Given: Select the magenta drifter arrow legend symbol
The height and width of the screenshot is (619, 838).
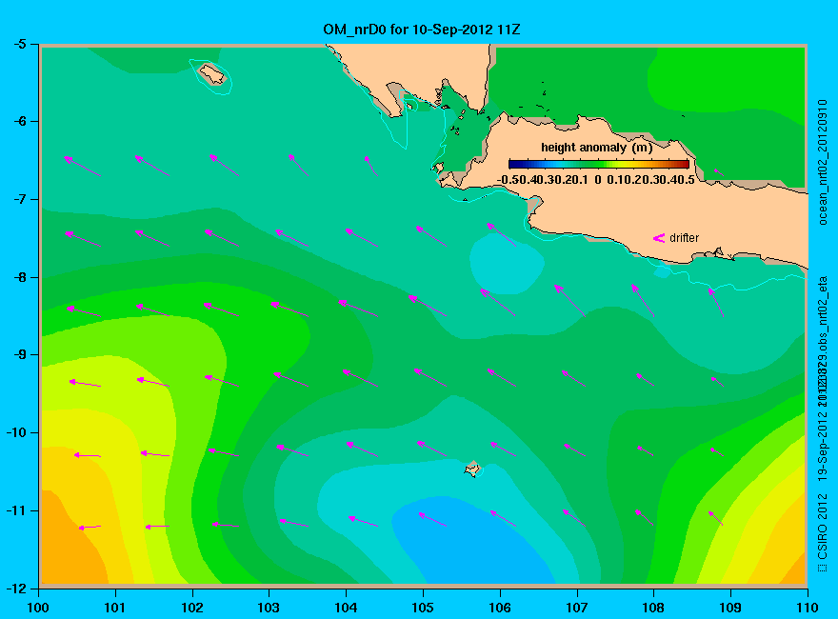Looking at the screenshot, I should pyautogui.click(x=658, y=238).
